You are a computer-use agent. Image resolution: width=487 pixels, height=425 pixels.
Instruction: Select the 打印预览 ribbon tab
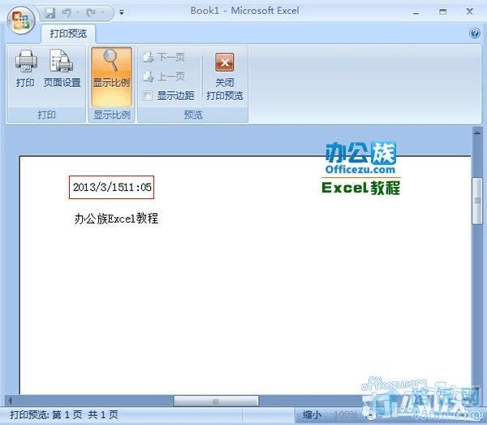(68, 33)
